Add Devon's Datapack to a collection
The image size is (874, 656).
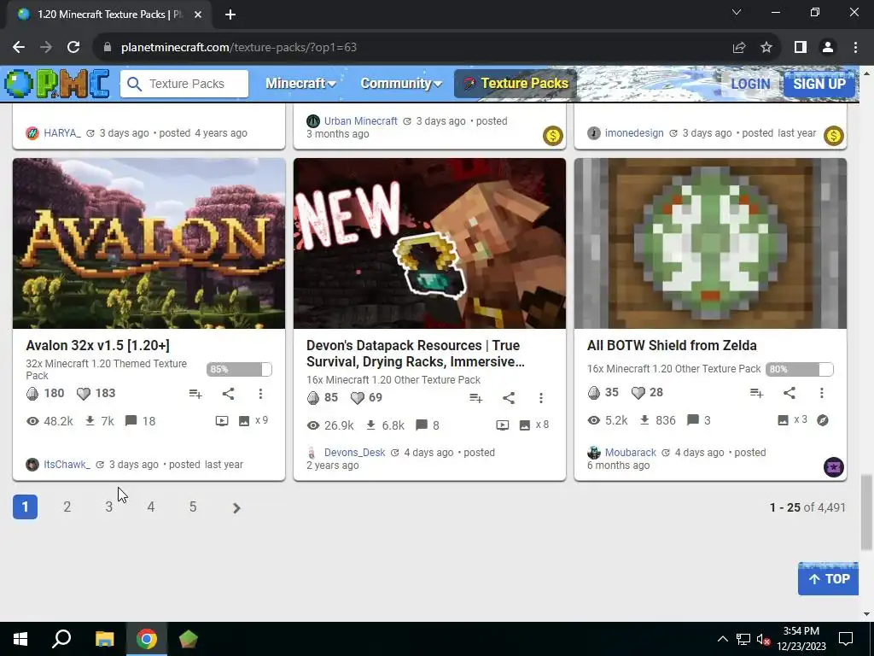click(x=475, y=398)
